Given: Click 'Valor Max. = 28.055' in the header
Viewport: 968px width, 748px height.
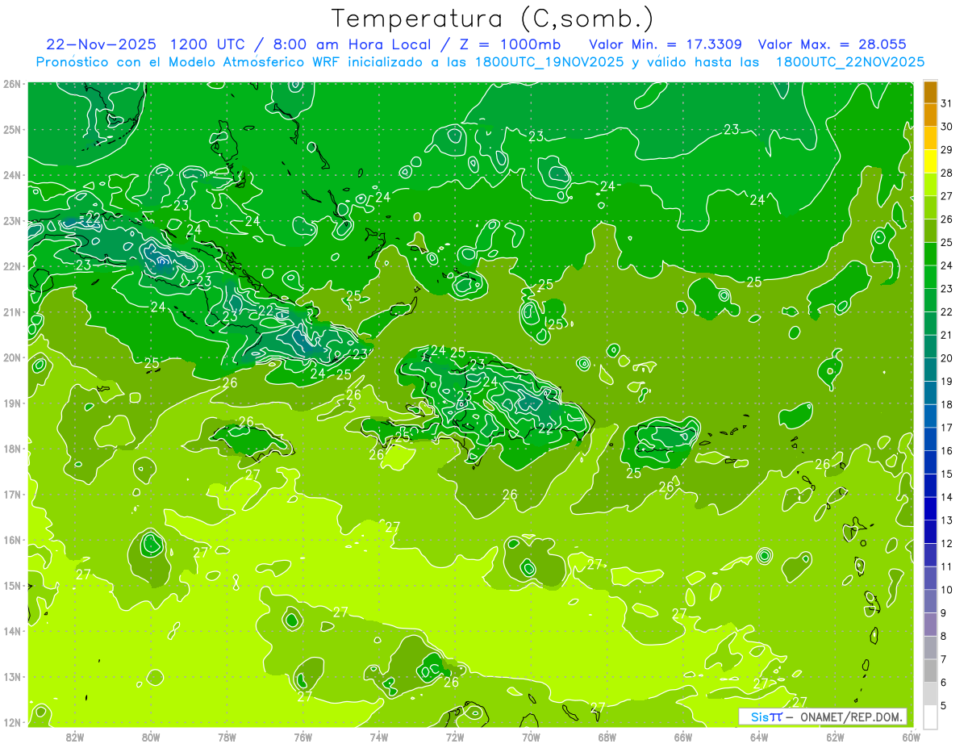Looking at the screenshot, I should tap(832, 44).
